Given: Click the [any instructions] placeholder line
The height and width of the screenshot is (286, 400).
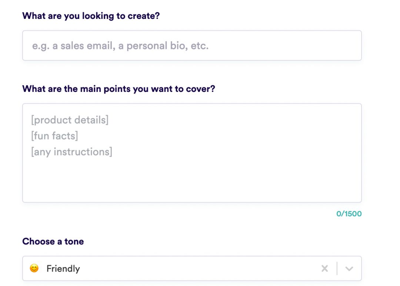Looking at the screenshot, I should [72, 152].
